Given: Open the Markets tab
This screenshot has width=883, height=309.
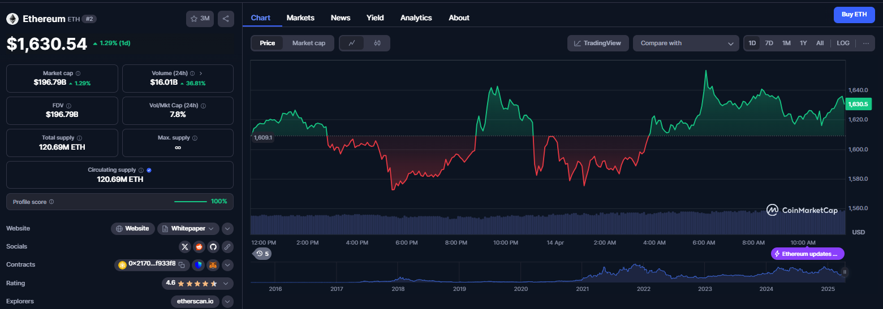Looking at the screenshot, I should pyautogui.click(x=300, y=18).
